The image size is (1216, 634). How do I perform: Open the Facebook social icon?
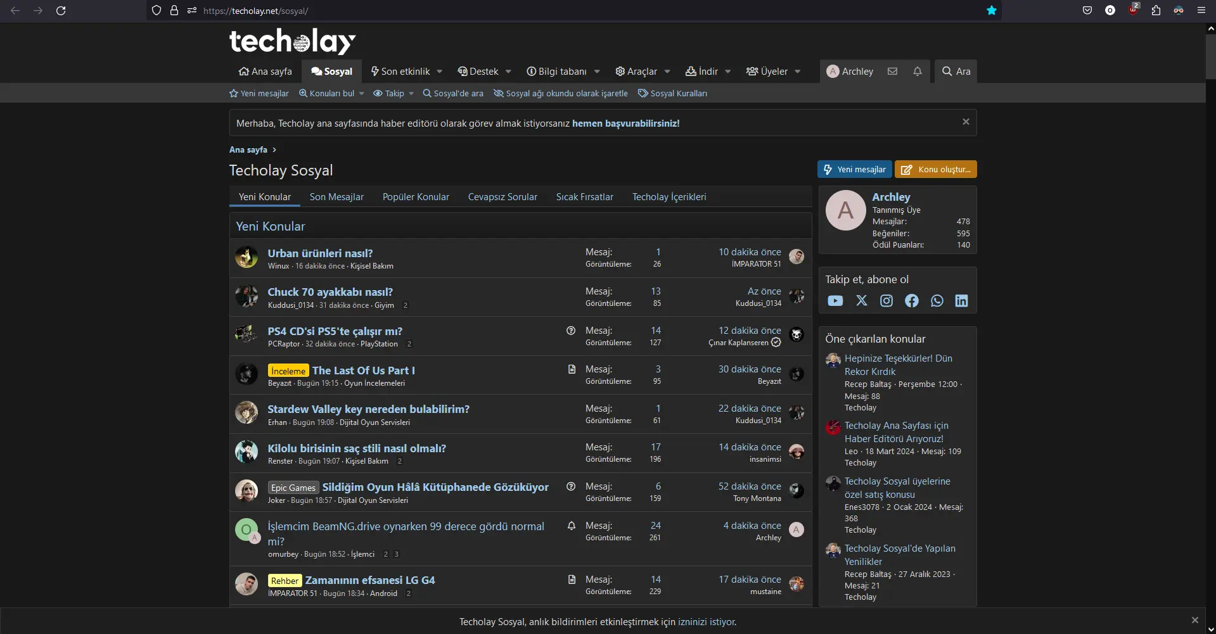click(912, 301)
